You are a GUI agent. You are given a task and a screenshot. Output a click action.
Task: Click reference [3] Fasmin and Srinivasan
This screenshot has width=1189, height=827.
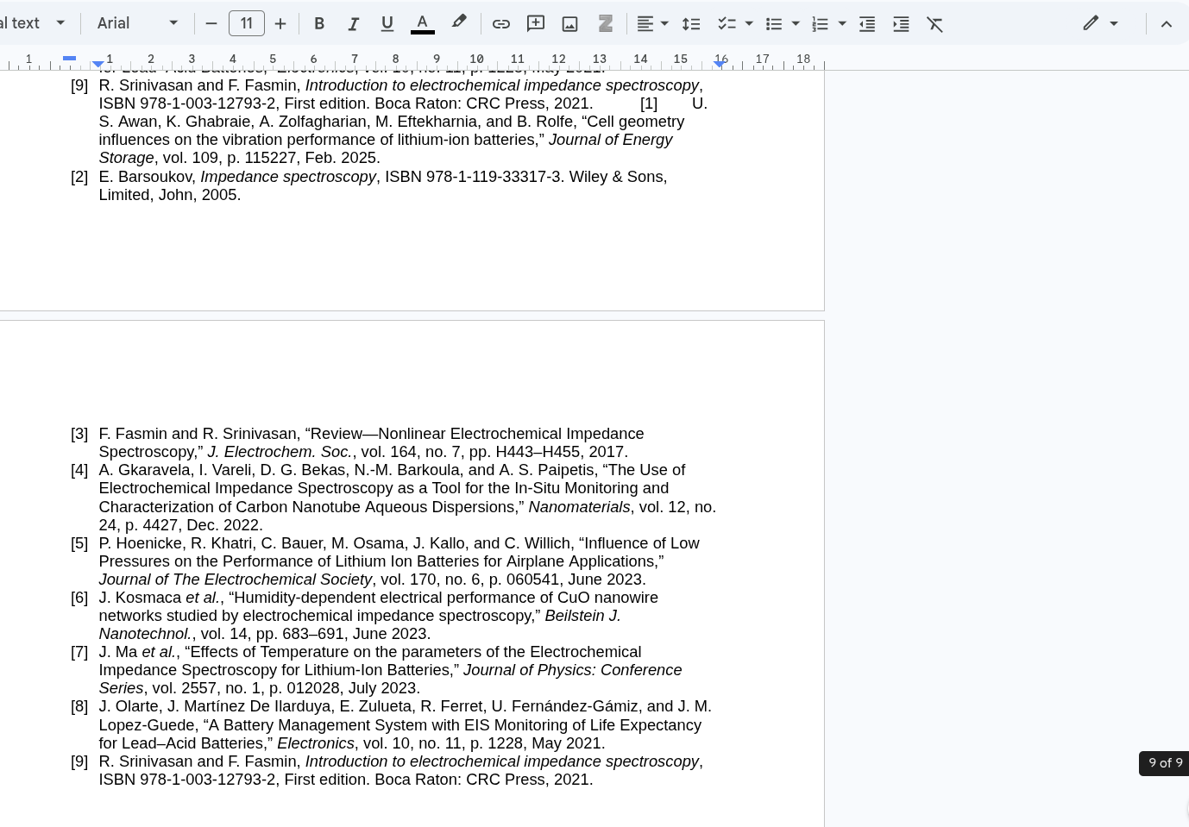click(371, 442)
